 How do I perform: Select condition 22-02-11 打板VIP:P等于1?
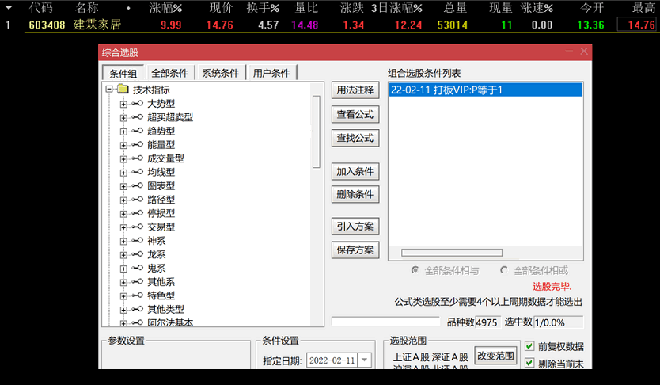486,90
